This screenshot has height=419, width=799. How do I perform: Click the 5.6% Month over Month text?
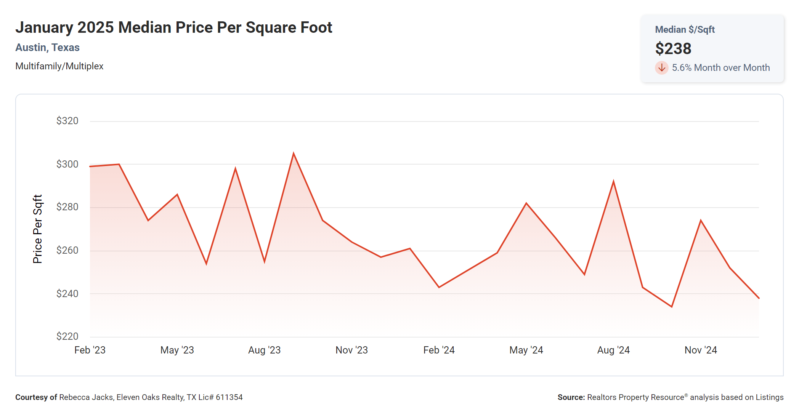click(x=720, y=68)
